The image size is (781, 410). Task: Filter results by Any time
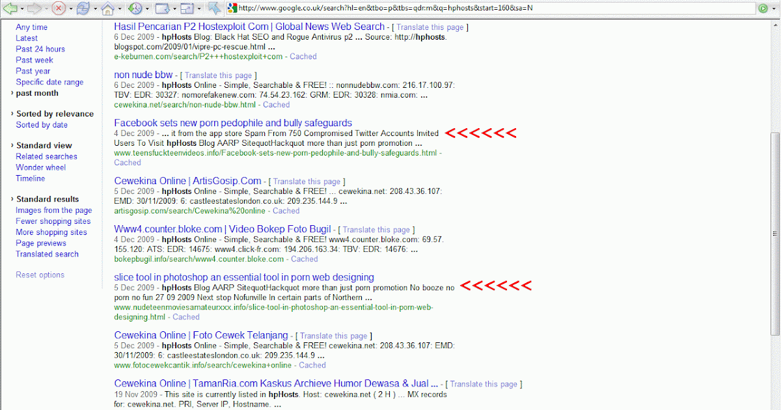tap(31, 27)
